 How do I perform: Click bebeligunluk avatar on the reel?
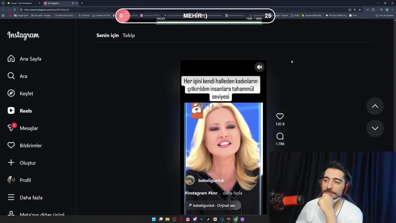pyautogui.click(x=190, y=180)
